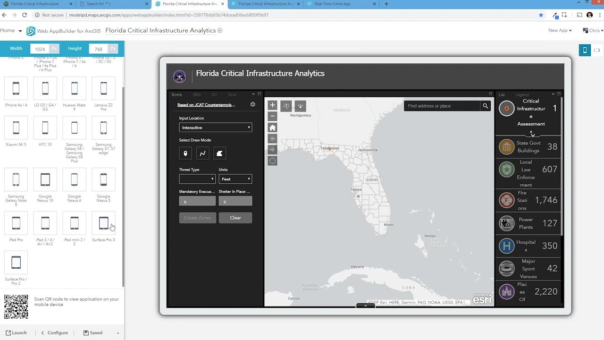Zoom in on the map
Viewport: 604px width, 340px height.
[x=272, y=105]
